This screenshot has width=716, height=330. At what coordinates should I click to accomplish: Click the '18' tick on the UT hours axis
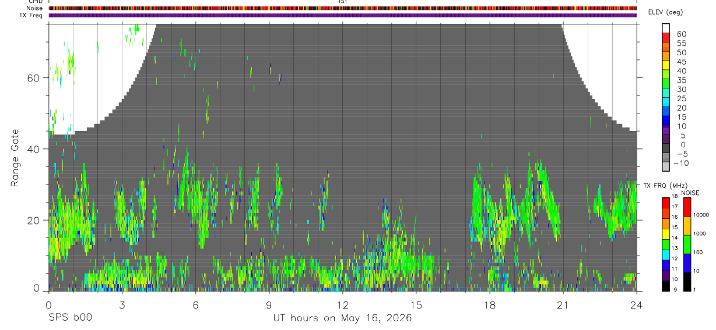click(489, 304)
